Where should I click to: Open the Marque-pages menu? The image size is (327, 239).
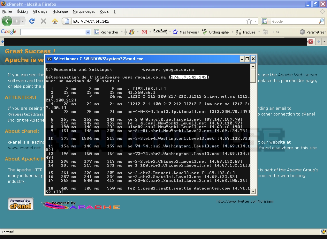pos(84,11)
